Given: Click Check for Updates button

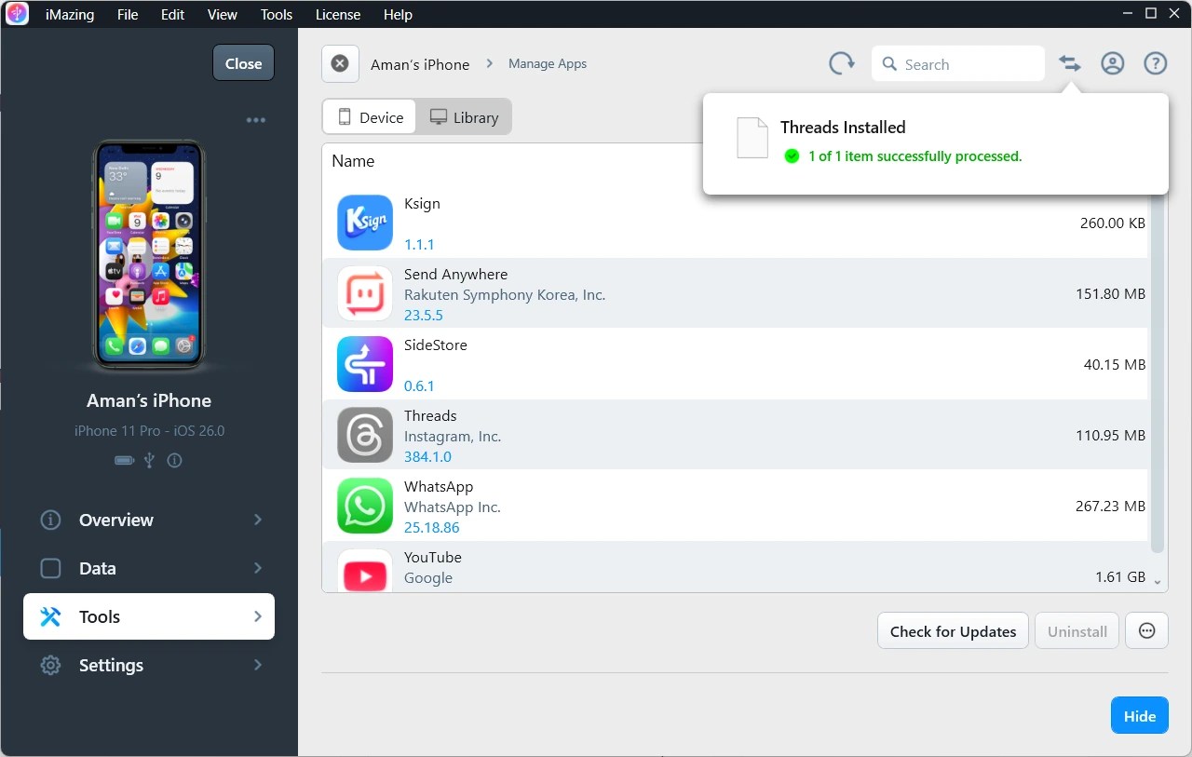Looking at the screenshot, I should pos(953,630).
